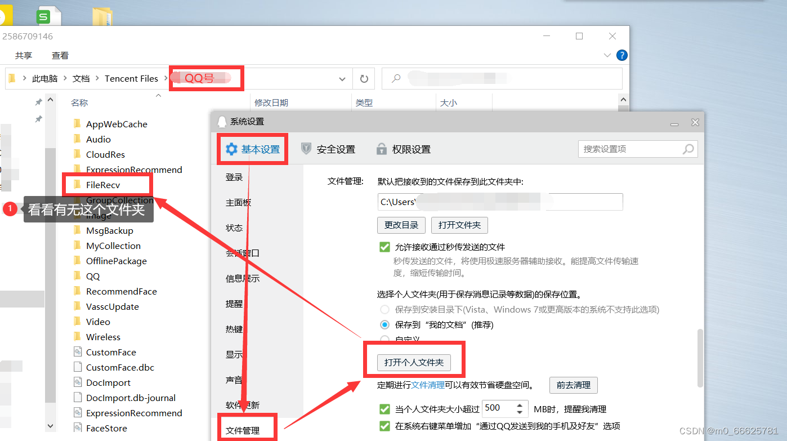
Task: Click the 更改目录 button
Action: pyautogui.click(x=401, y=225)
